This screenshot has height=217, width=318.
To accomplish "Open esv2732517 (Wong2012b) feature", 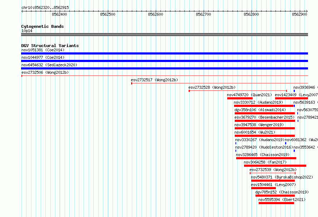I will click(154, 80).
